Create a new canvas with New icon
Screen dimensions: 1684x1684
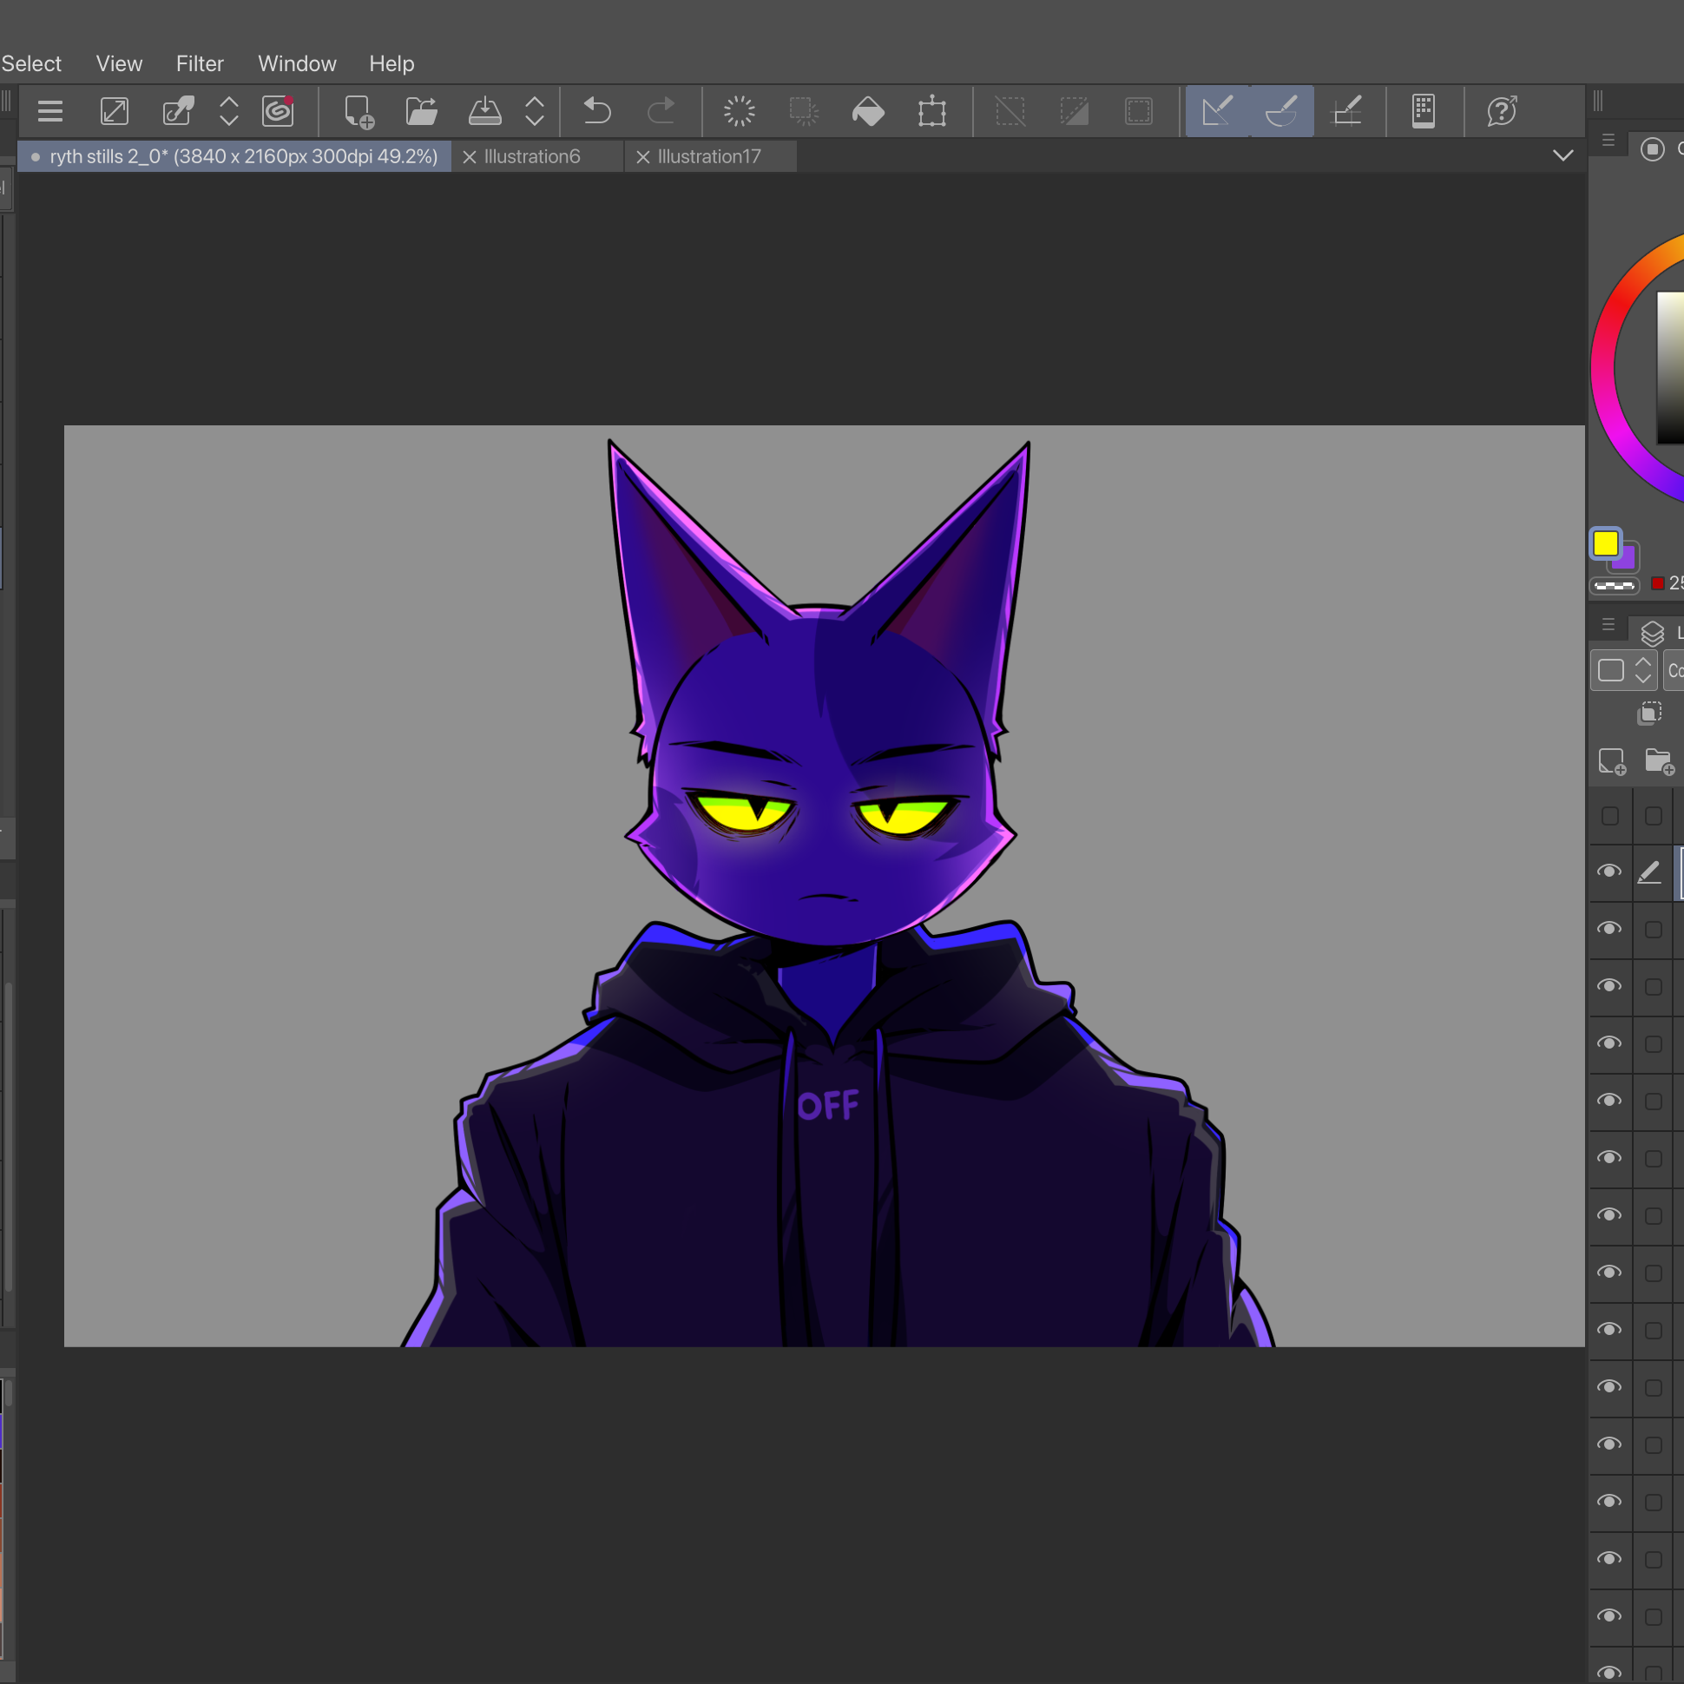(x=359, y=112)
